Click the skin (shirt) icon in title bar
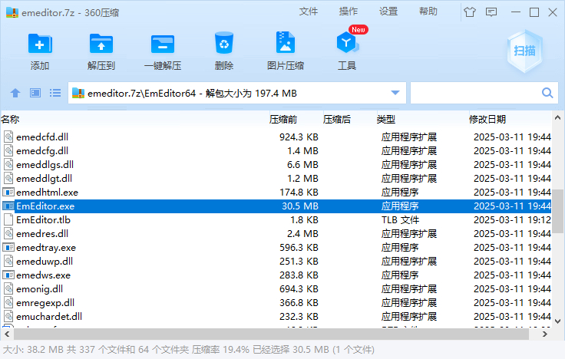 pos(470,12)
